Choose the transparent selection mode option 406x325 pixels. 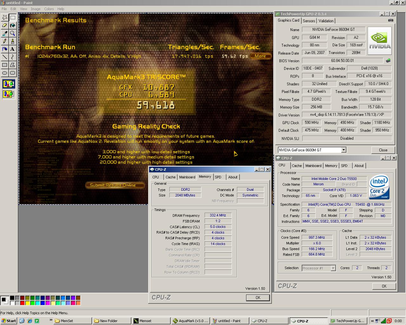9,94
